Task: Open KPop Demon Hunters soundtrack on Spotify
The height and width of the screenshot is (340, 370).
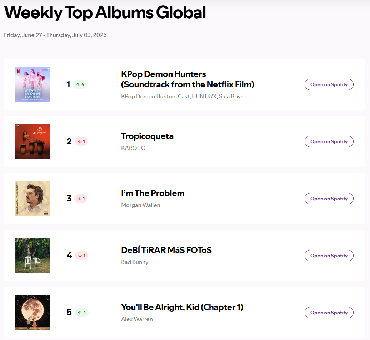Action: pyautogui.click(x=329, y=84)
